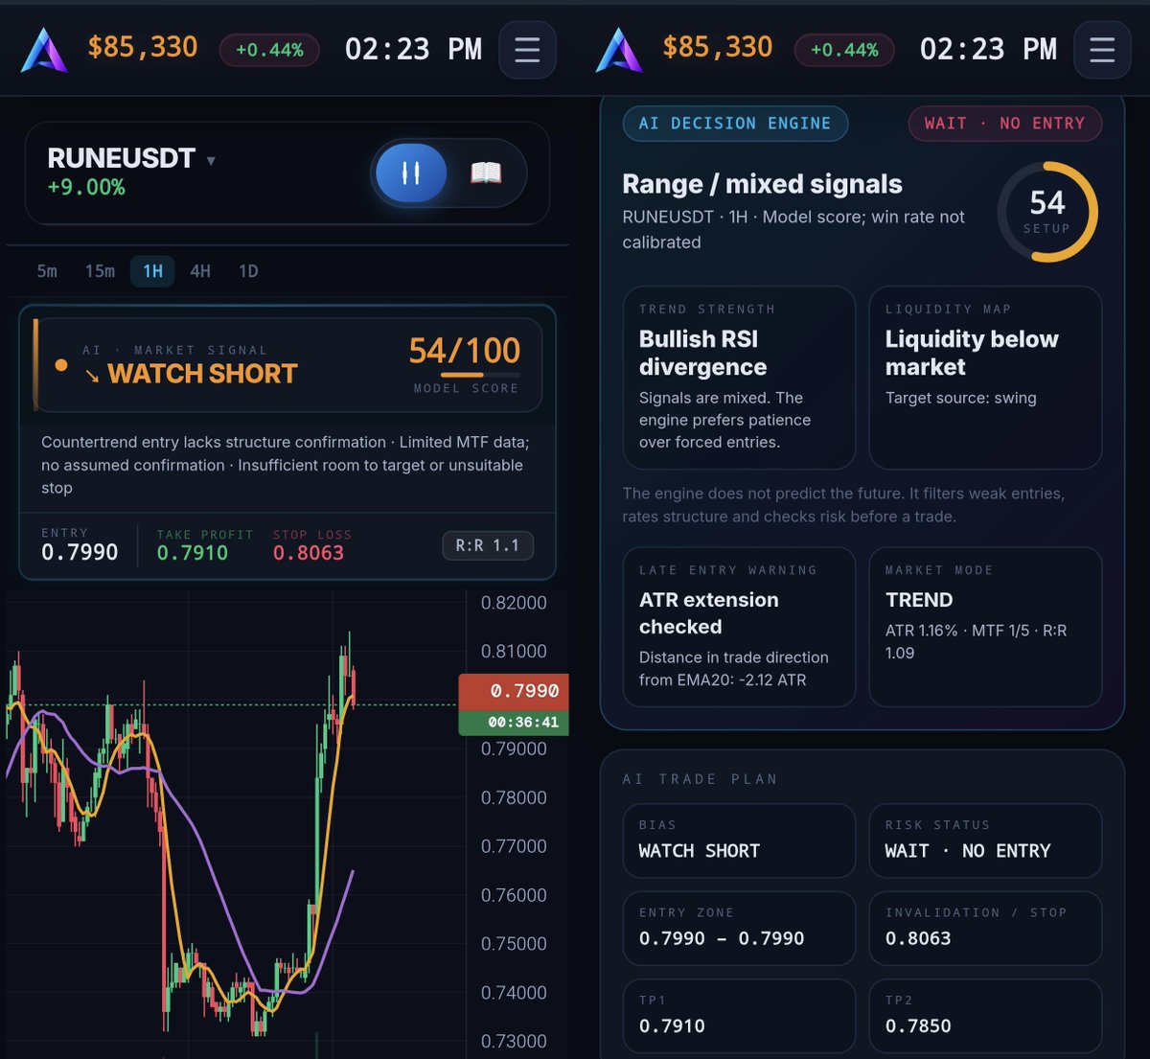Click the 54 SETUP circular gauge
The height and width of the screenshot is (1059, 1150).
pyautogui.click(x=1047, y=212)
